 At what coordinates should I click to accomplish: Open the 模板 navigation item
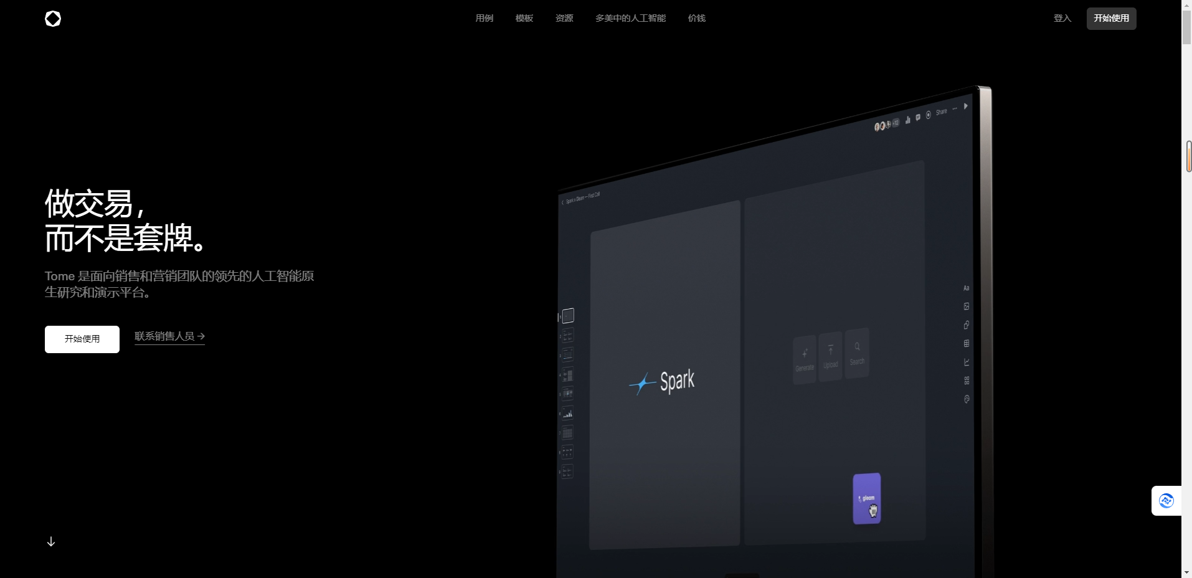click(524, 19)
